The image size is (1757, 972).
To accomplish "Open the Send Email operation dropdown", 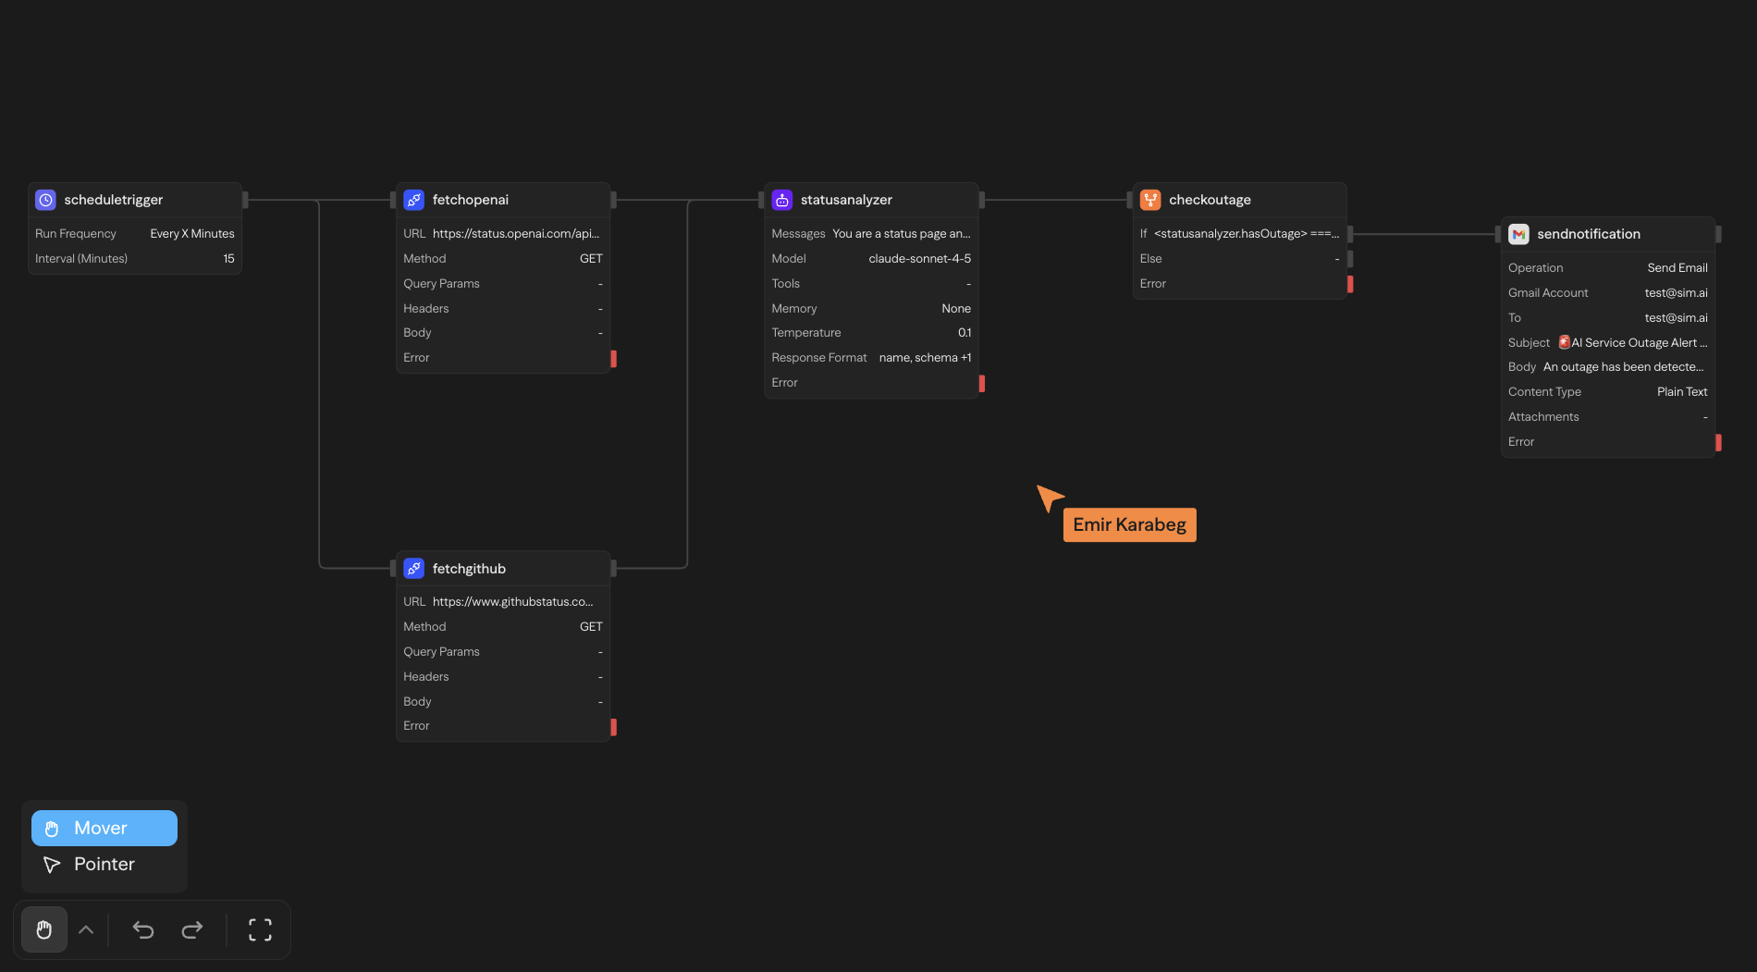I will 1677,267.
